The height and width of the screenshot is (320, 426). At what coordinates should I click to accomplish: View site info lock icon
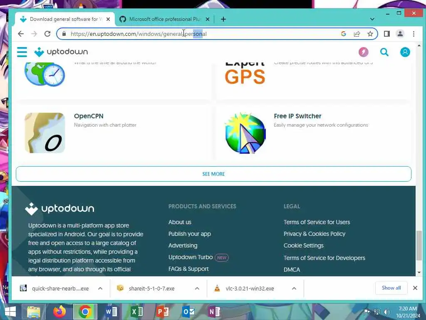click(64, 34)
